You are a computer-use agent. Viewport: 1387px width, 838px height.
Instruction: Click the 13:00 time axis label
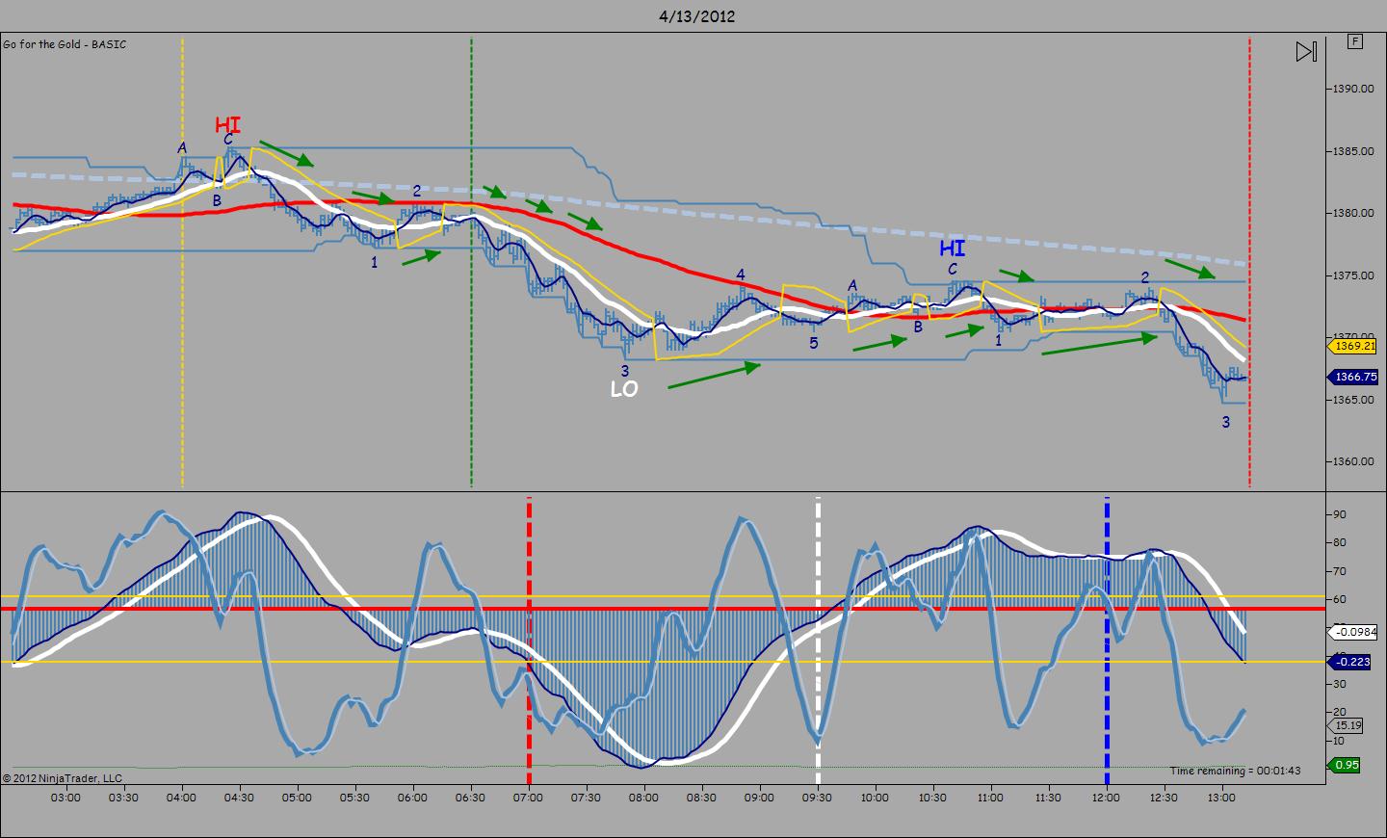1221,798
